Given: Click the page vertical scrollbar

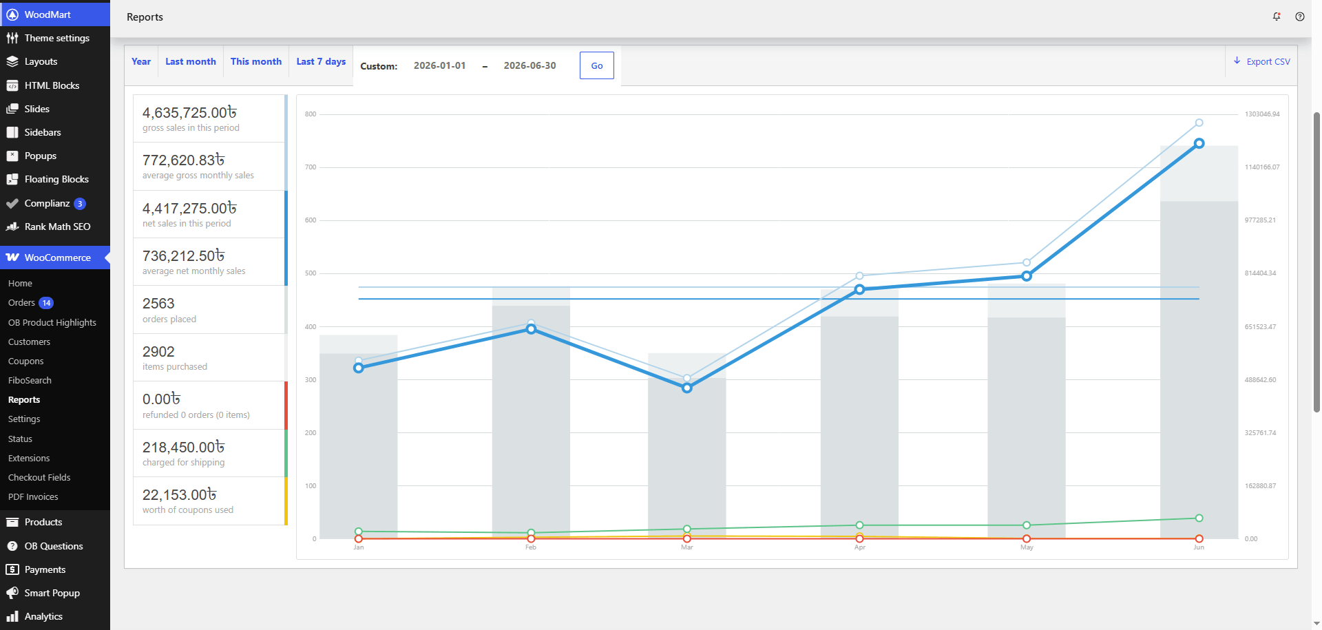Looking at the screenshot, I should 1316,262.
